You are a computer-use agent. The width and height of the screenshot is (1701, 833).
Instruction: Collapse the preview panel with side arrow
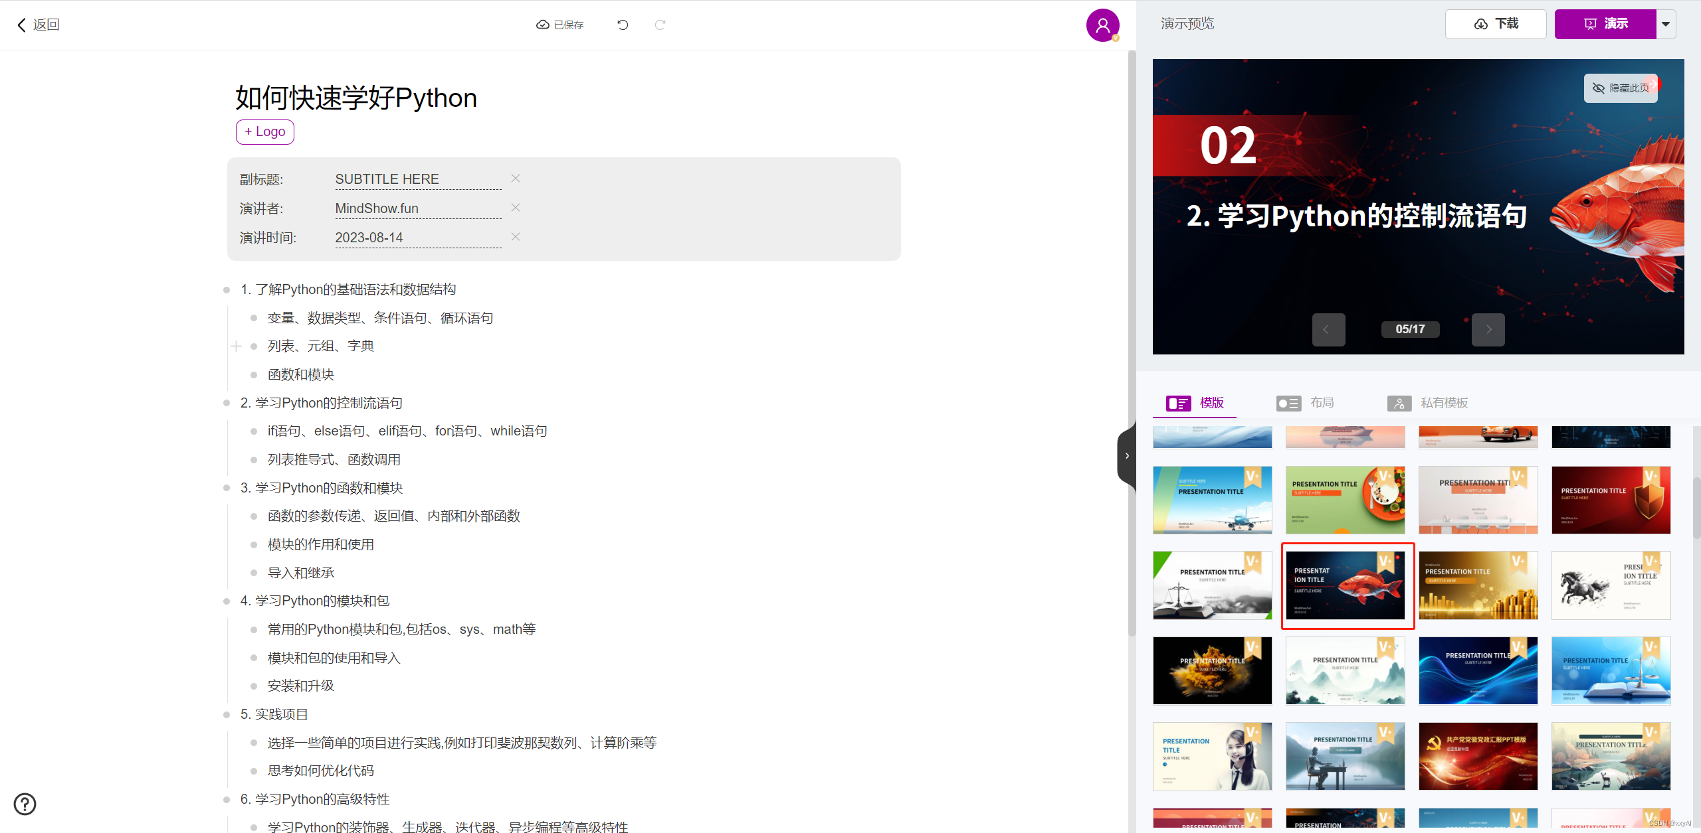click(x=1127, y=456)
